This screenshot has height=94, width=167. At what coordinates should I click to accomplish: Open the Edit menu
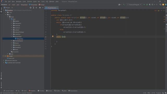click(x=9, y=2)
